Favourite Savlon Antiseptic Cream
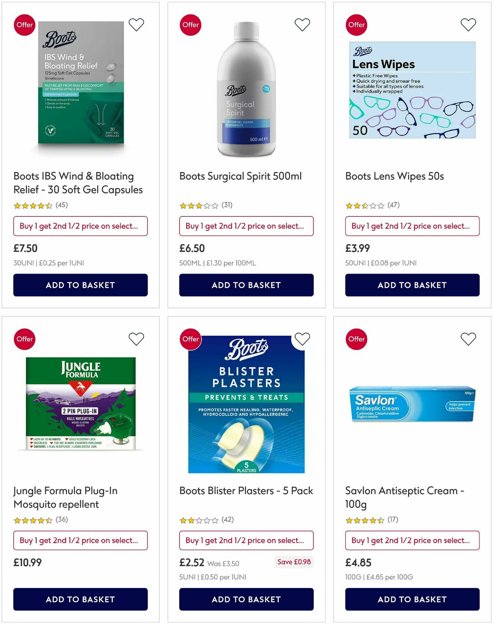The width and height of the screenshot is (494, 624). tap(468, 339)
